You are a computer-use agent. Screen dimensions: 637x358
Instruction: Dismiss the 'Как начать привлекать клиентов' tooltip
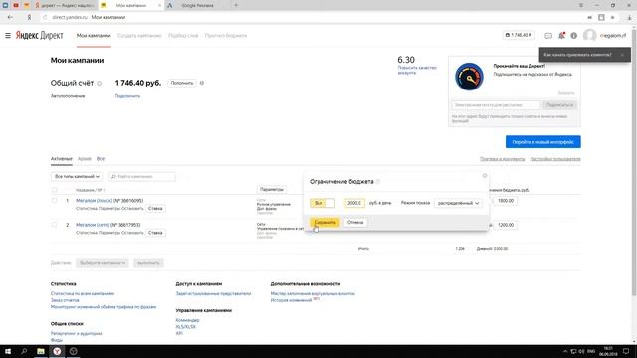(x=622, y=55)
